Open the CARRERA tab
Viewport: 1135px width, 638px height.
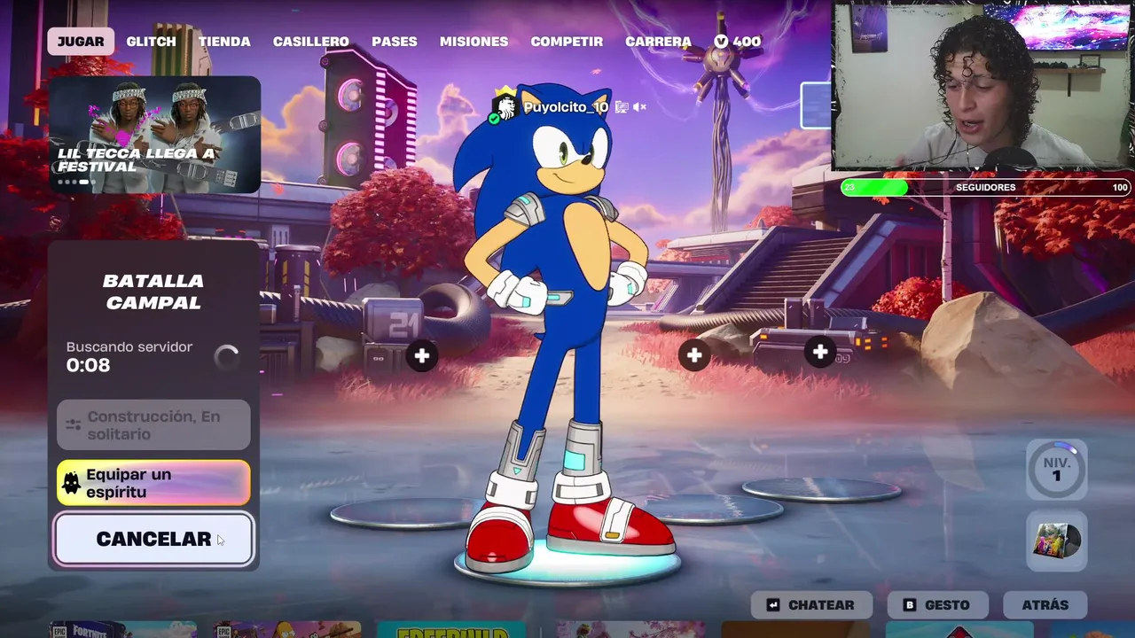(x=658, y=41)
